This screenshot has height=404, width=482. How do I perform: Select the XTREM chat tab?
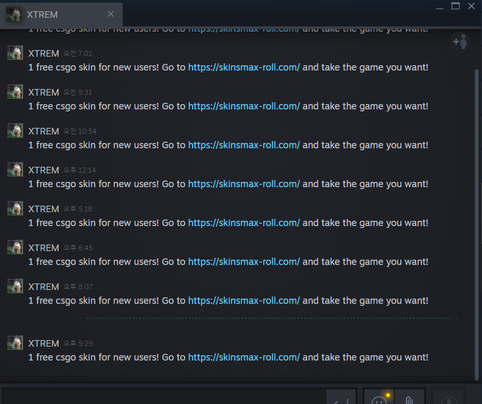click(x=61, y=14)
